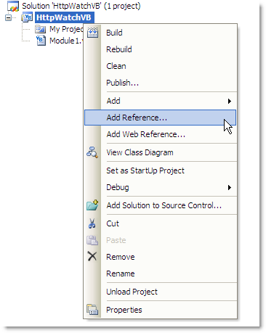266x333 pixels.
Task: Click the Add Solution to Source Control folder icon
Action: (x=92, y=205)
